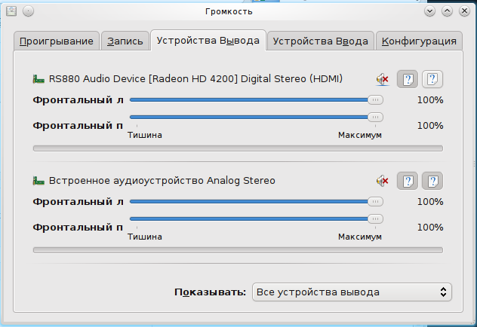Click the RS880 HDMI volume level meter bar
The image size is (477, 327).
(238, 148)
